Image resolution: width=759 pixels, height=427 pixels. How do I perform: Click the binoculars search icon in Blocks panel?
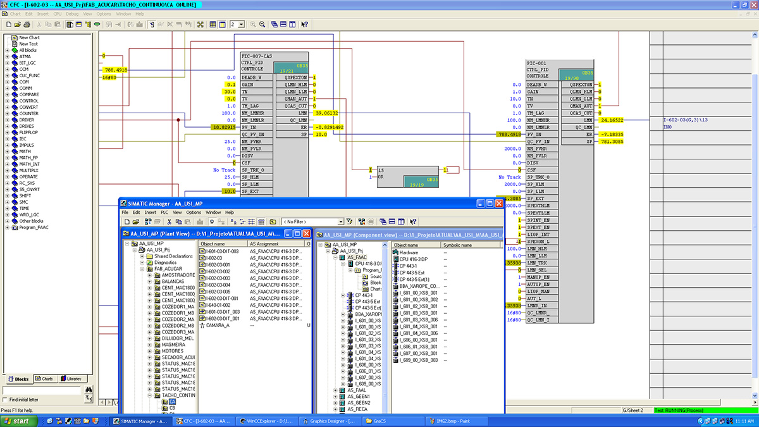pyautogui.click(x=89, y=390)
